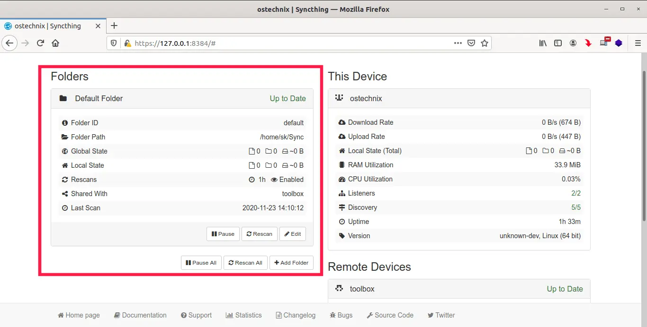Screen dimensions: 647x327
Task: Go to the Firefox home icon
Action: 55,43
